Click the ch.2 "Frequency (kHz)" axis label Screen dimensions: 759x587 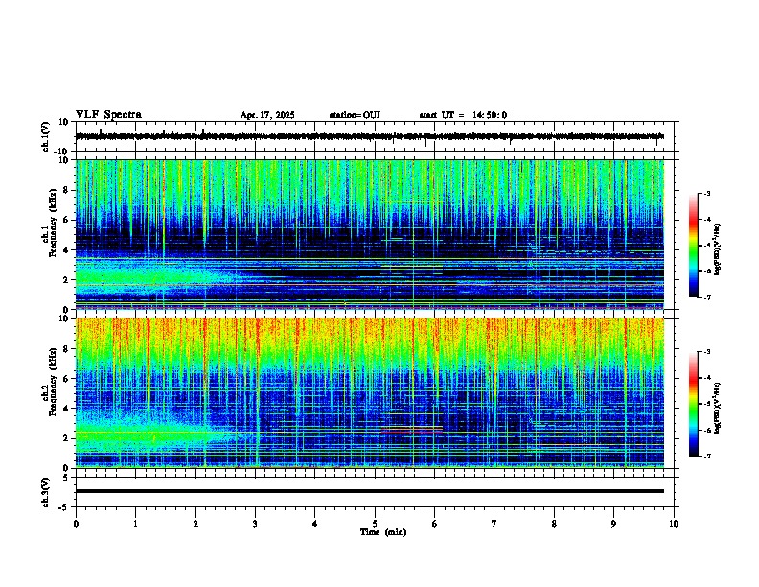point(53,381)
